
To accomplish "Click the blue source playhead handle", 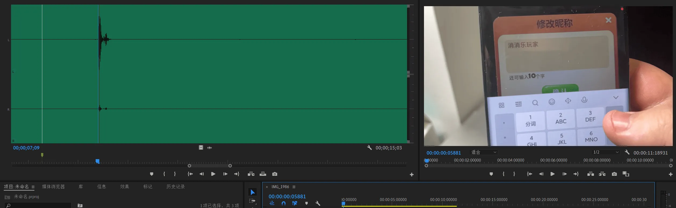I will [x=98, y=161].
